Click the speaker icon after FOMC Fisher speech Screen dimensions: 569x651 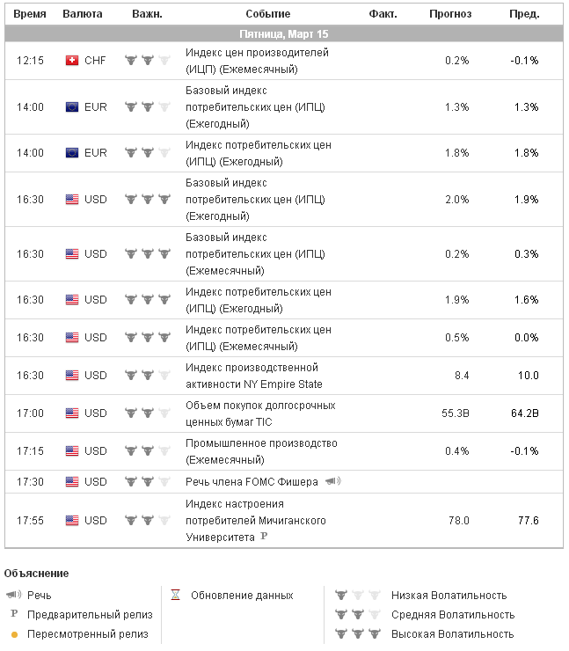(332, 481)
